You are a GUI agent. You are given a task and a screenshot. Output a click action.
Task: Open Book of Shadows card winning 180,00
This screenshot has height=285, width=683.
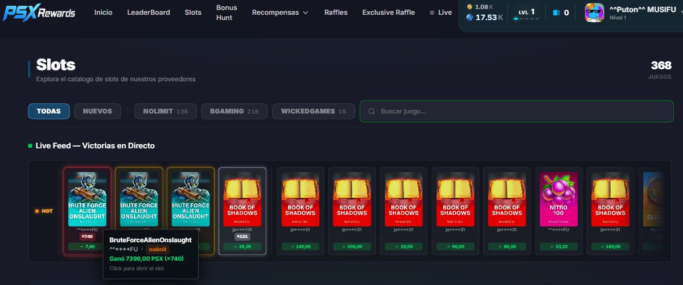610,211
